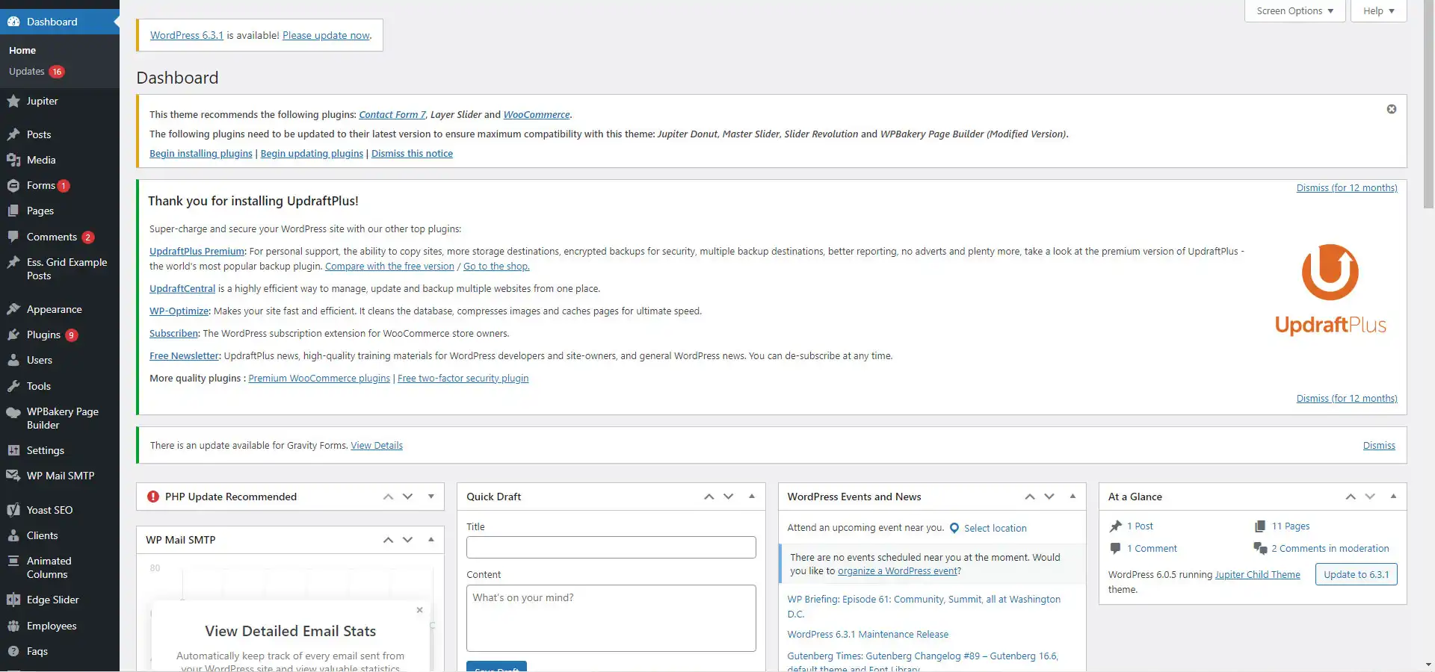Click the Employees group icon
The height and width of the screenshot is (672, 1435).
[13, 626]
